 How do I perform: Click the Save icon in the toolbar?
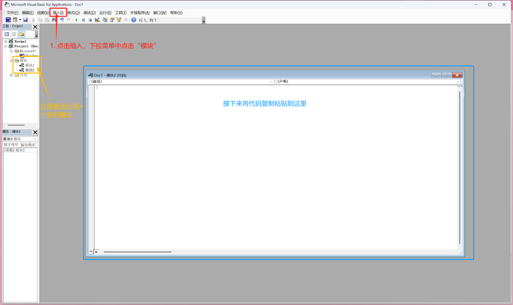click(x=26, y=20)
